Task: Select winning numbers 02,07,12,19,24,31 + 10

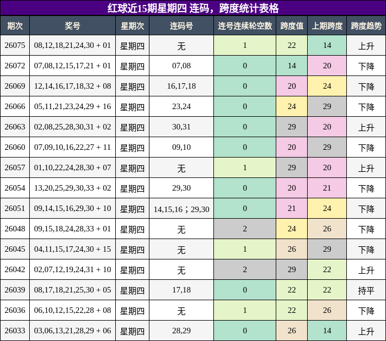Action: (72, 270)
